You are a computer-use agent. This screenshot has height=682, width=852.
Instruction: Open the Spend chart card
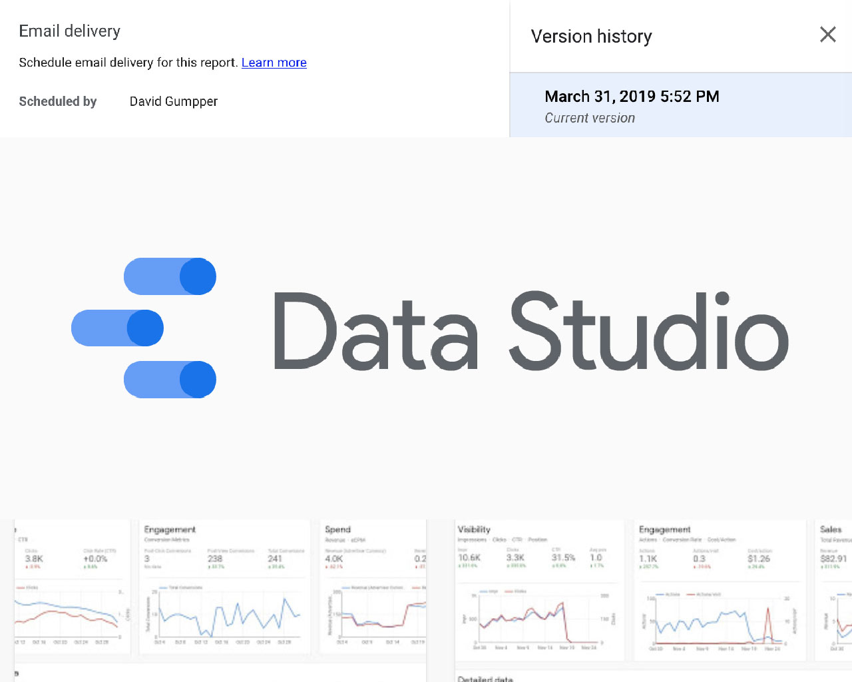click(x=373, y=587)
